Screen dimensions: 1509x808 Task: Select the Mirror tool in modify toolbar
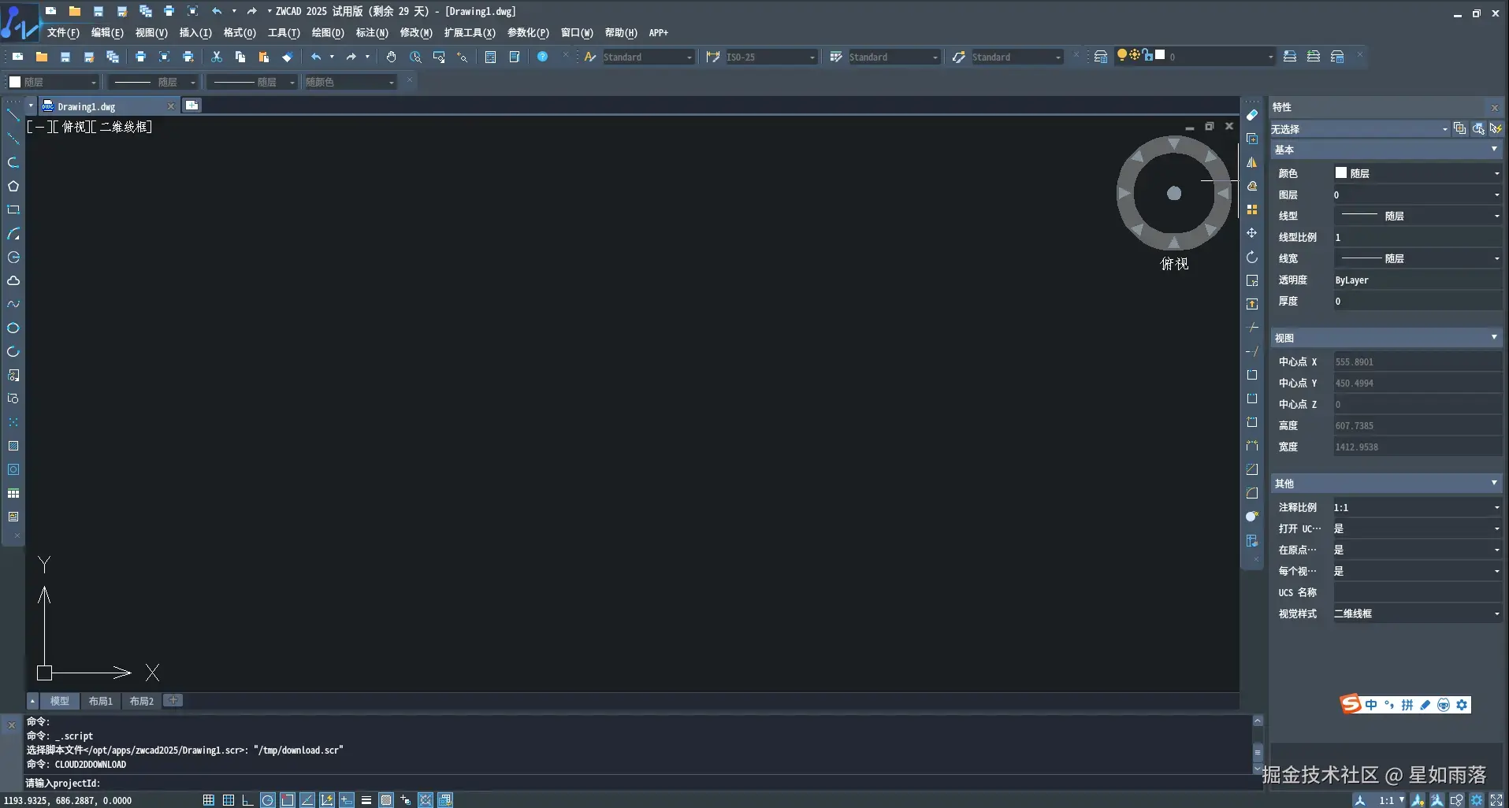[1252, 162]
